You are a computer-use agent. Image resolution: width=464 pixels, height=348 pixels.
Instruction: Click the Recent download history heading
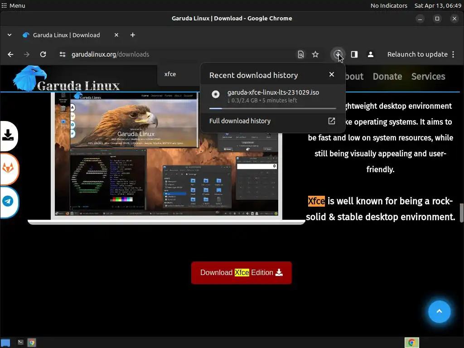pyautogui.click(x=254, y=75)
